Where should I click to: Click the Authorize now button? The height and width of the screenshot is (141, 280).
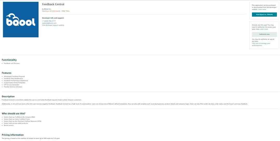coord(264,34)
